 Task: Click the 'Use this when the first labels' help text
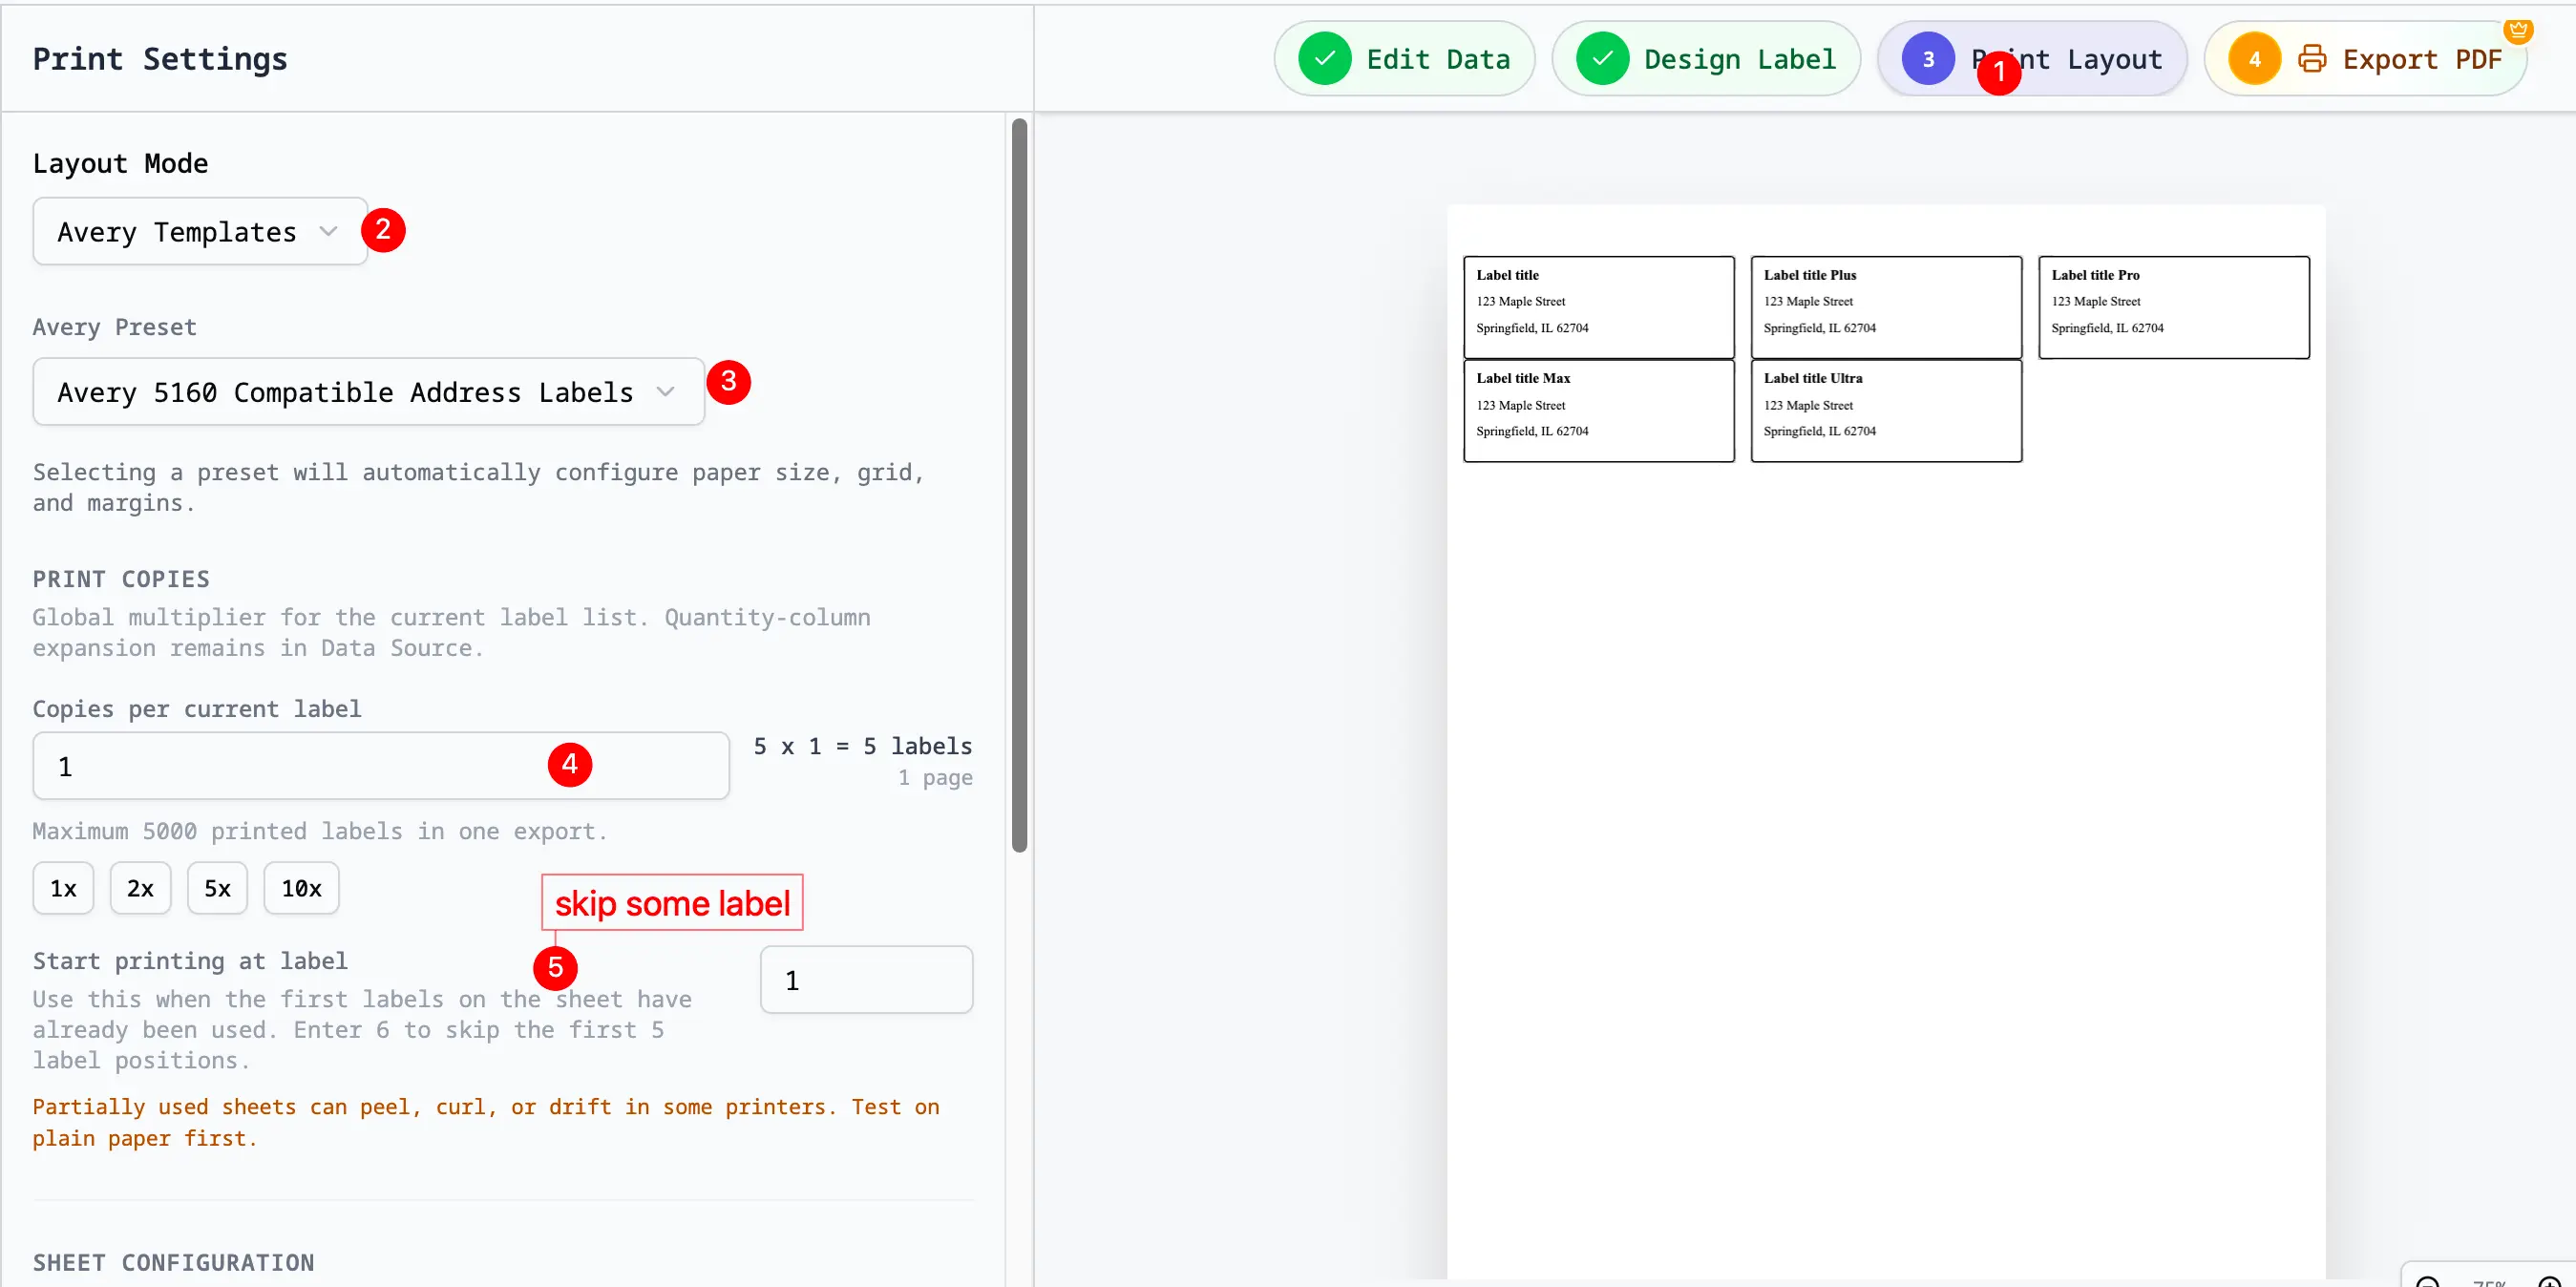click(362, 1029)
